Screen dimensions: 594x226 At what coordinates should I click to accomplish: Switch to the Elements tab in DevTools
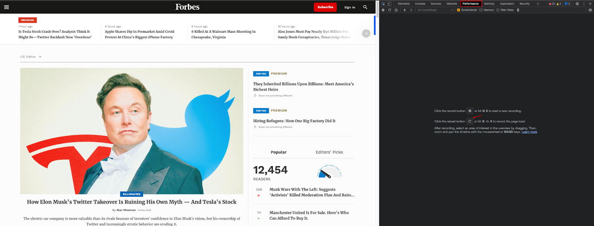tap(404, 4)
